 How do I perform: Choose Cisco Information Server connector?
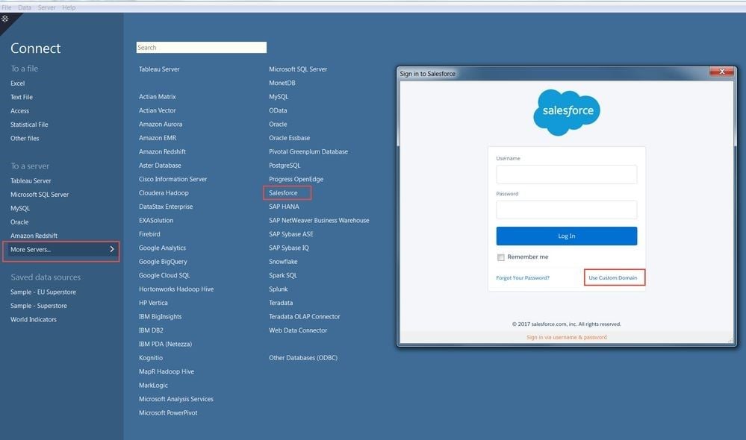tap(172, 179)
